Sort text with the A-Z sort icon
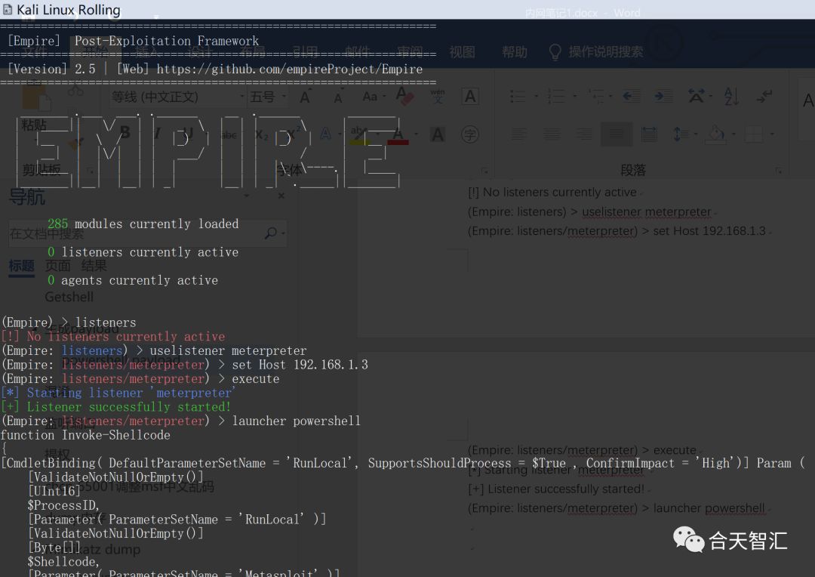 point(731,96)
